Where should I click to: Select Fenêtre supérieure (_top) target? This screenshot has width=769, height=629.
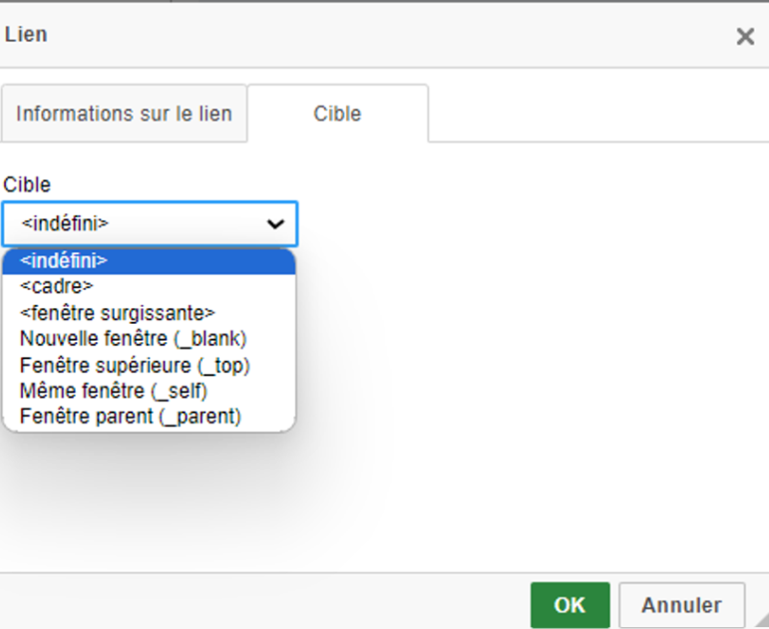(x=135, y=365)
